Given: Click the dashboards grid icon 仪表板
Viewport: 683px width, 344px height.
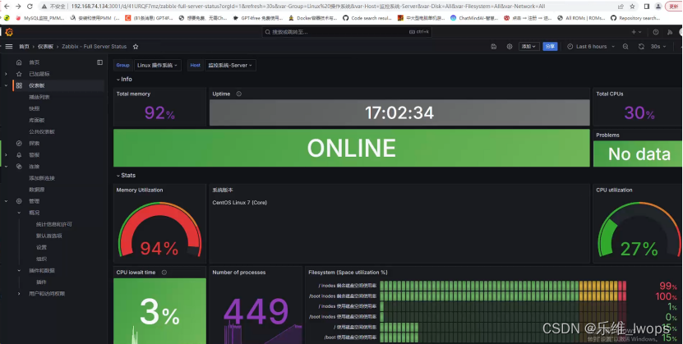Looking at the screenshot, I should (x=19, y=85).
